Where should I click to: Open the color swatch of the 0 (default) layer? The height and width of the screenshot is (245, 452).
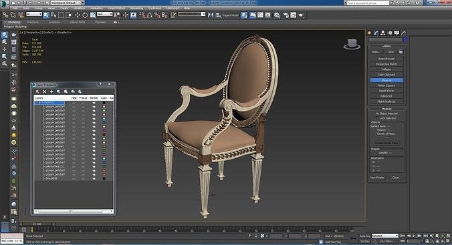coord(104,103)
